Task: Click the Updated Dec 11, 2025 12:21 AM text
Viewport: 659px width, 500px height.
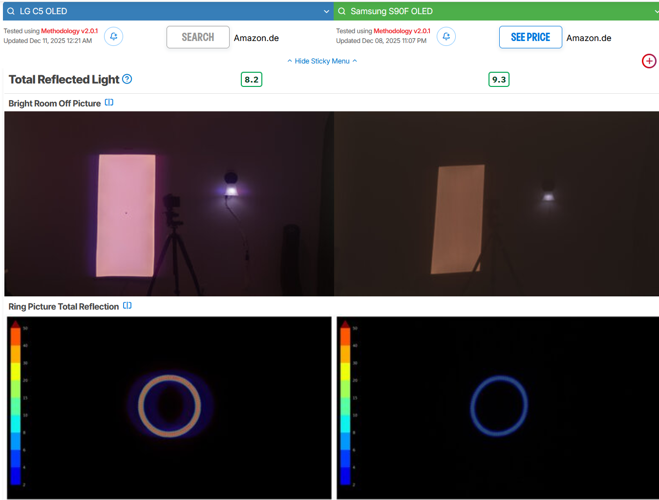Action: point(48,41)
